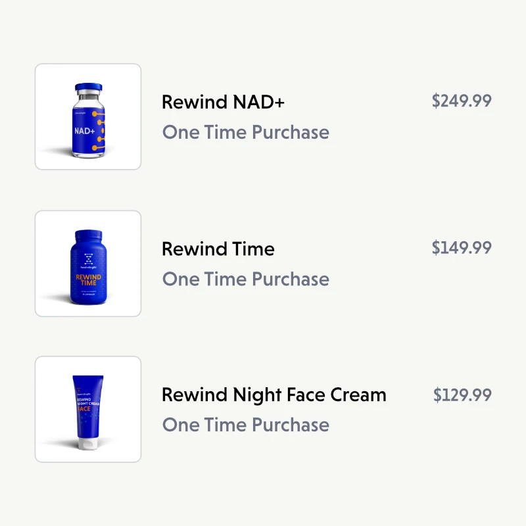Screen dimensions: 526x526
Task: Click the logo atop the Rewind Time label
Action: (x=88, y=257)
